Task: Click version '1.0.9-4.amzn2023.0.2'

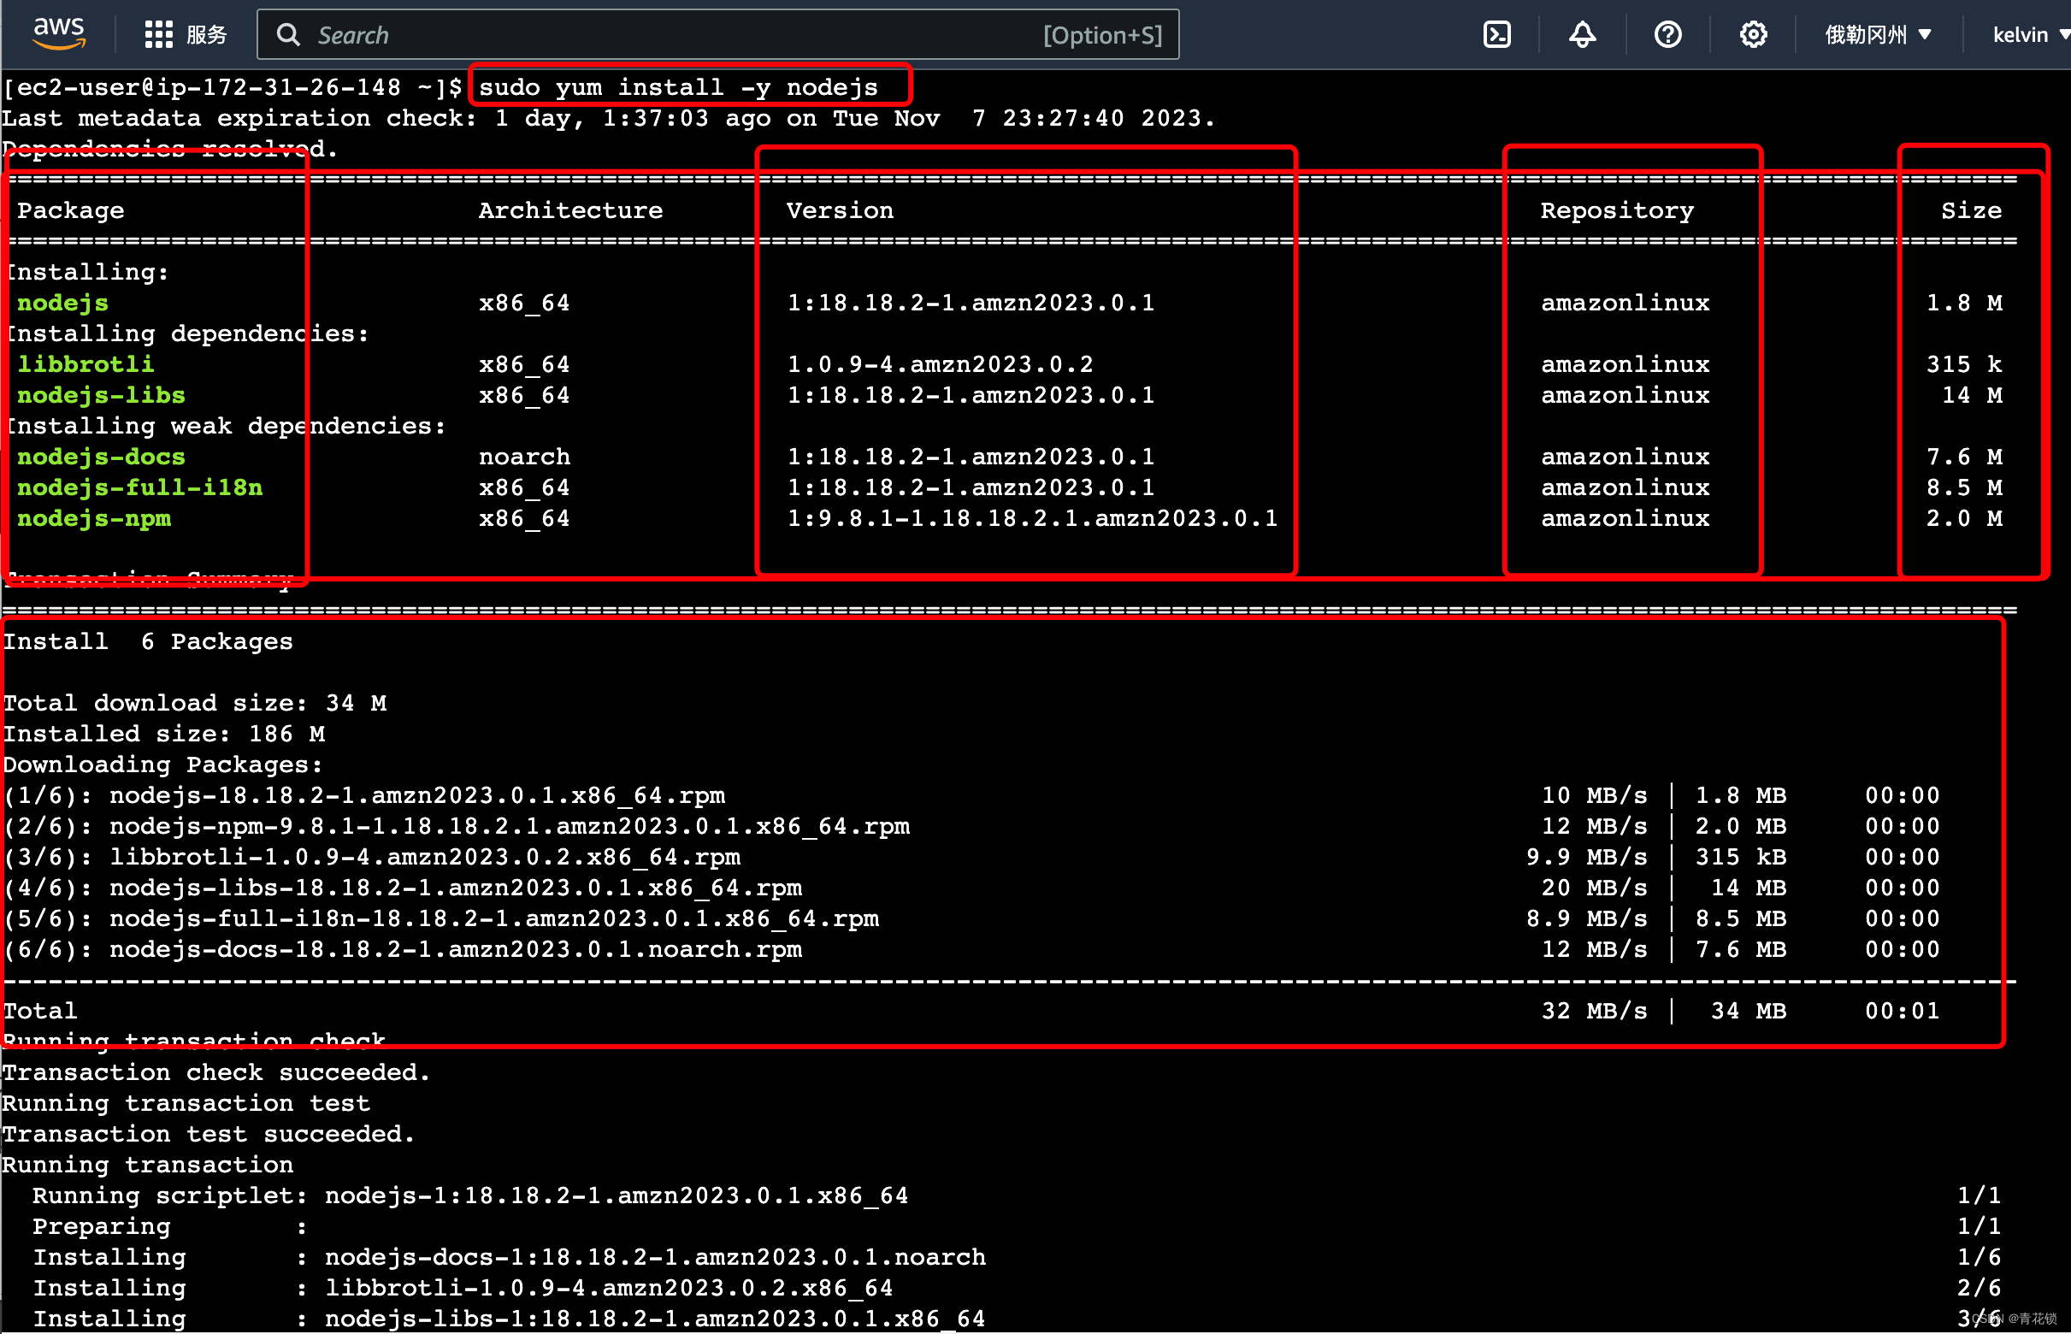Action: (939, 364)
